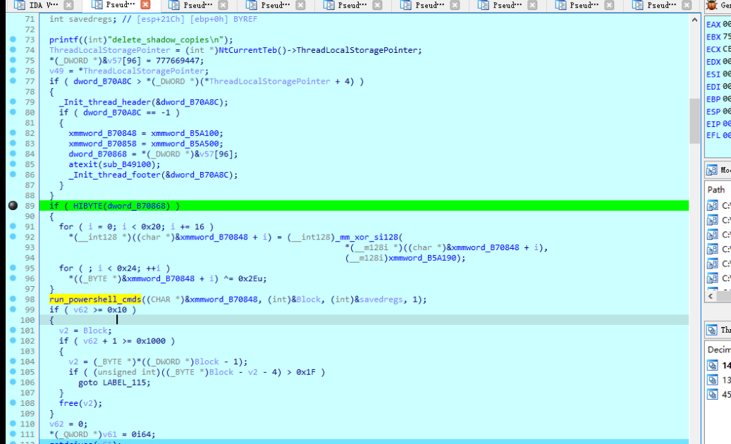Toggle breakpoint dot at line 85

(13, 164)
